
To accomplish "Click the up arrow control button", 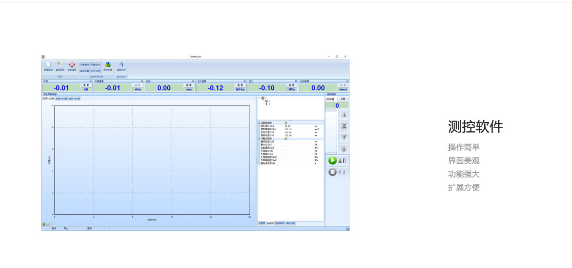I will [343, 115].
